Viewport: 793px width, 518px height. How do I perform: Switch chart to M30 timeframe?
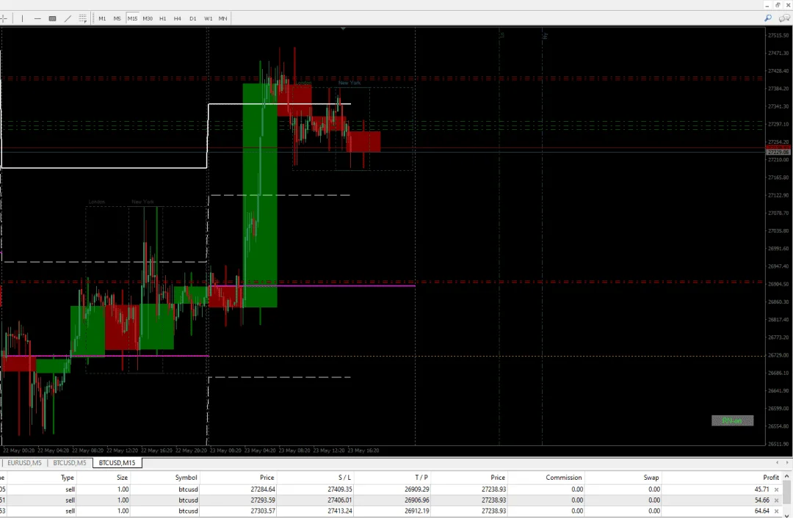(148, 18)
